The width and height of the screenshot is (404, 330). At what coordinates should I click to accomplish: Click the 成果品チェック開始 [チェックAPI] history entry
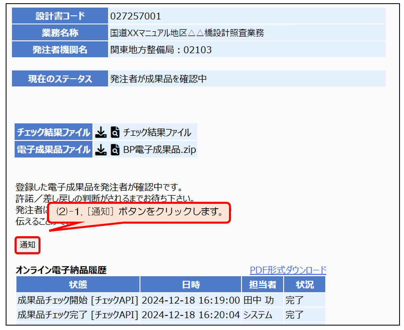(x=78, y=300)
